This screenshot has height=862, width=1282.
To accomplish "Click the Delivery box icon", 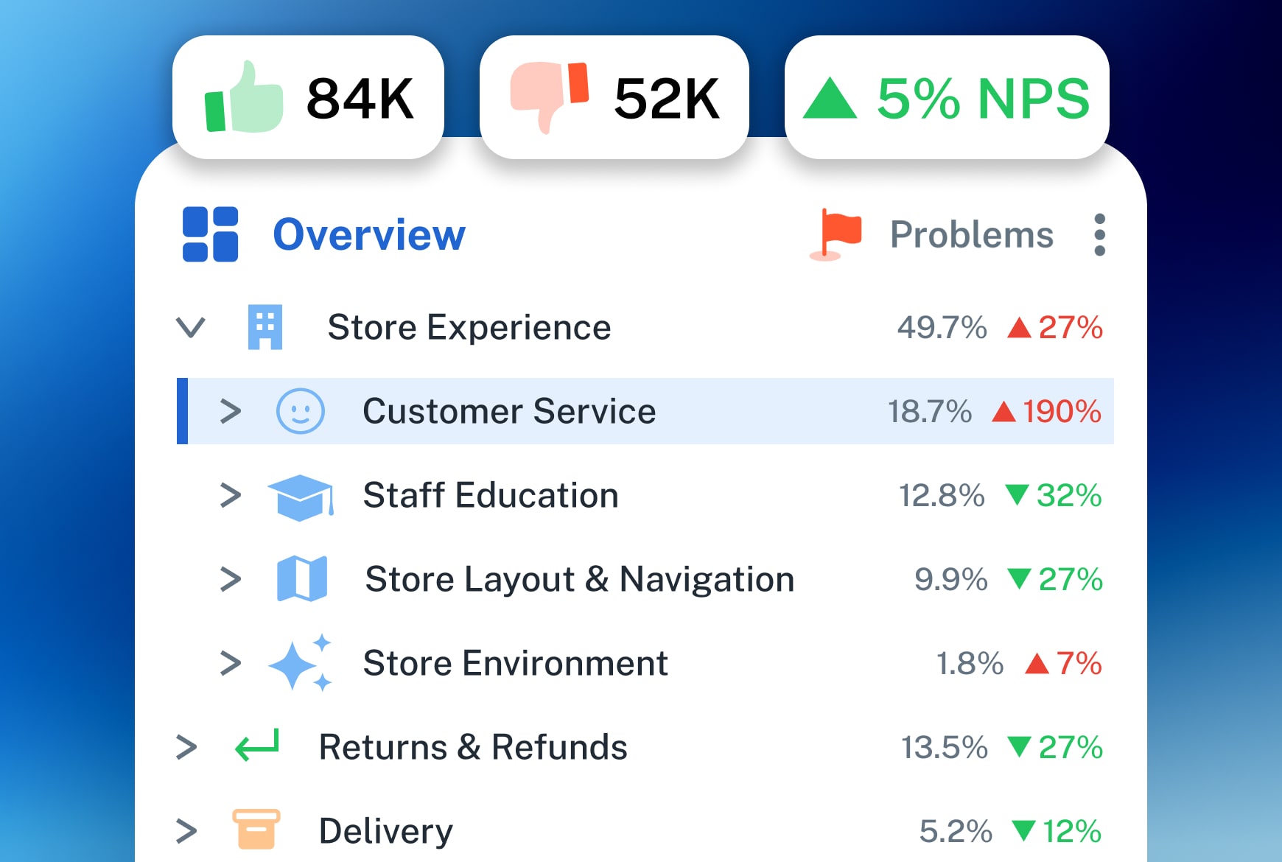I will 255,830.
